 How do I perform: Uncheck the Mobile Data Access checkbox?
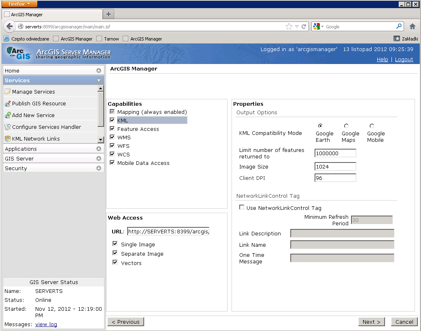[112, 162]
